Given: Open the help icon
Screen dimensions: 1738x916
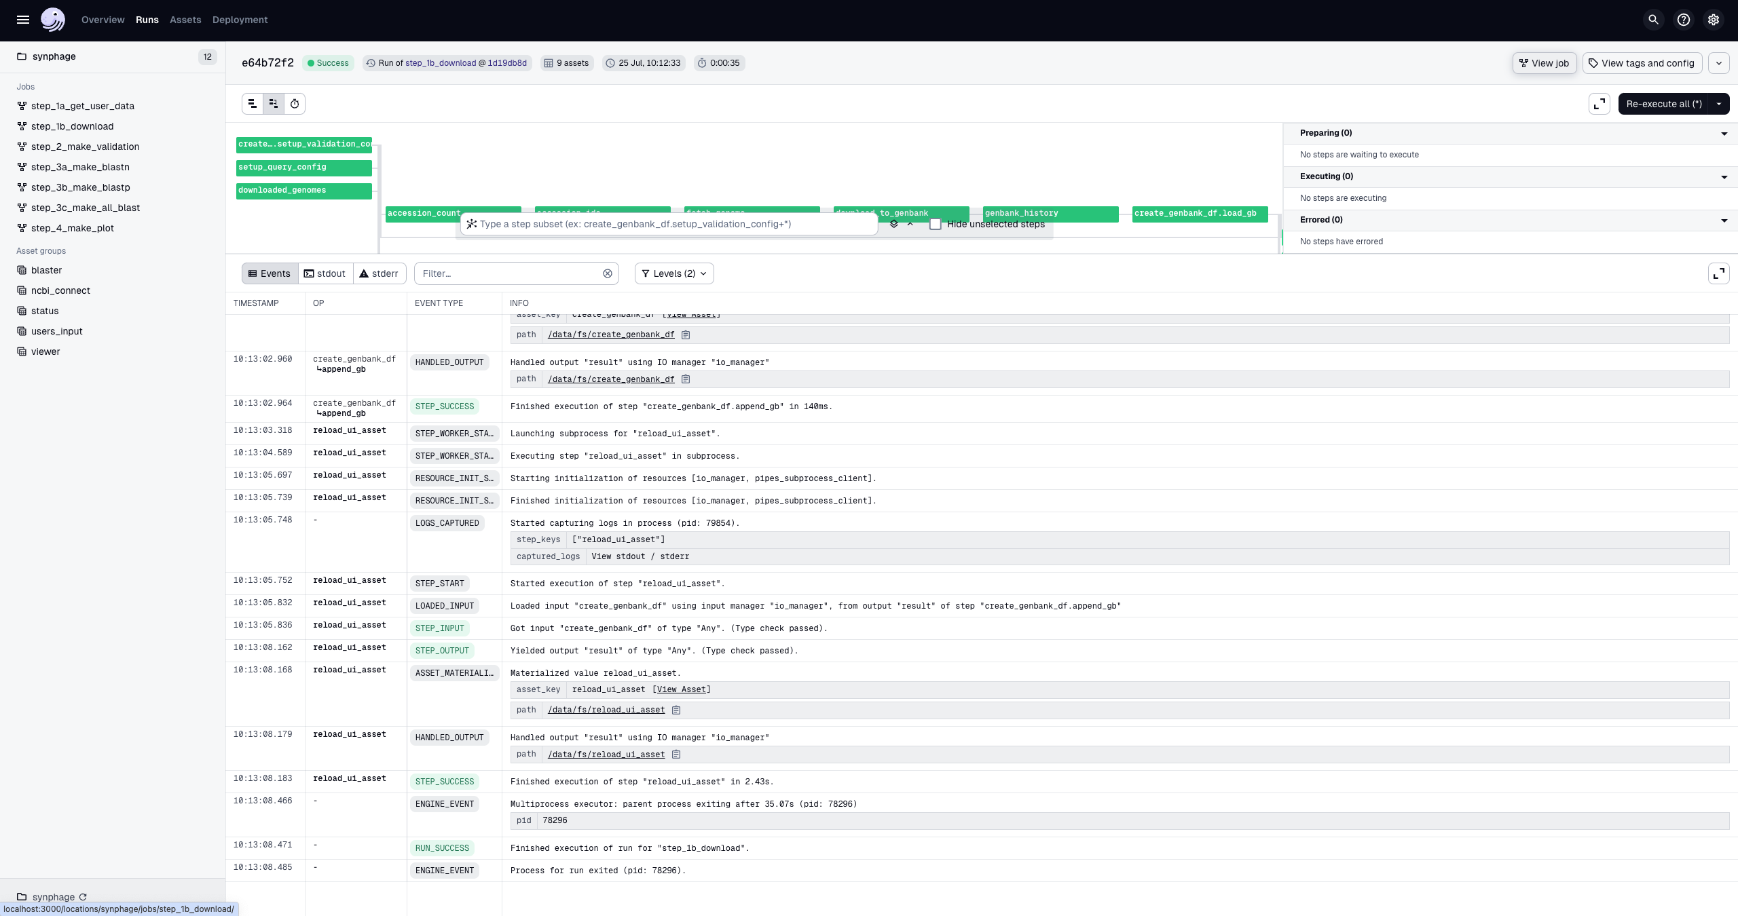Looking at the screenshot, I should pos(1684,20).
